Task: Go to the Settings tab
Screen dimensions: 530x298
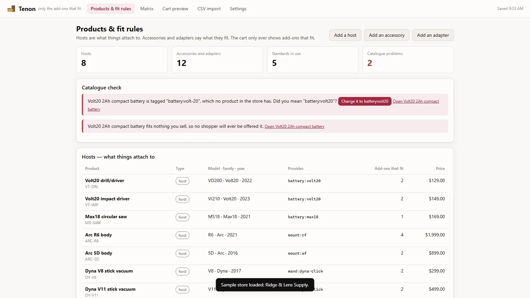Action: point(238,9)
